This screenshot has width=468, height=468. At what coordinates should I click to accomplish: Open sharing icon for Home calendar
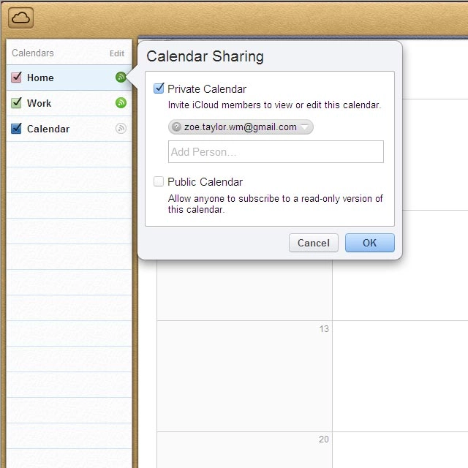pos(121,78)
